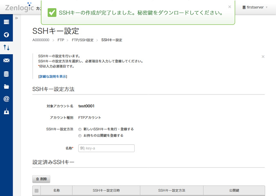Focus the 名称 input field
Screen dimensions: 276x196
point(107,148)
